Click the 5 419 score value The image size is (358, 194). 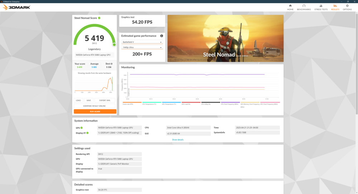pyautogui.click(x=94, y=38)
